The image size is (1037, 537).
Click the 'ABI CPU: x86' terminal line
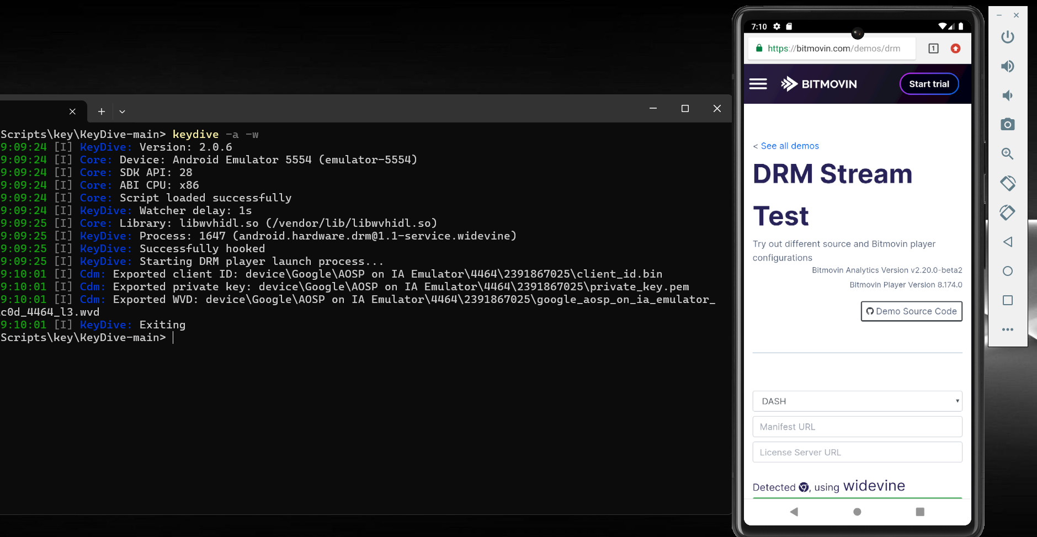[x=159, y=185]
